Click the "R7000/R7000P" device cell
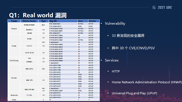182x102 pixels. click(29, 25)
